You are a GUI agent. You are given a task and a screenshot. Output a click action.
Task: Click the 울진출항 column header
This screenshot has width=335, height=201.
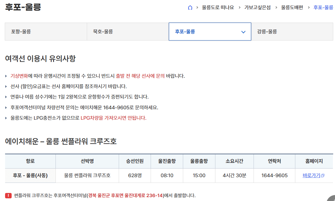point(167,161)
